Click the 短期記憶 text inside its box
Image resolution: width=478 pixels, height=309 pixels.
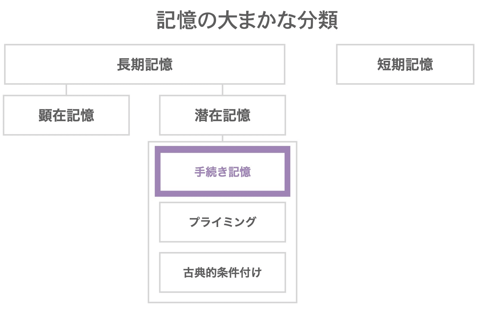pos(405,64)
